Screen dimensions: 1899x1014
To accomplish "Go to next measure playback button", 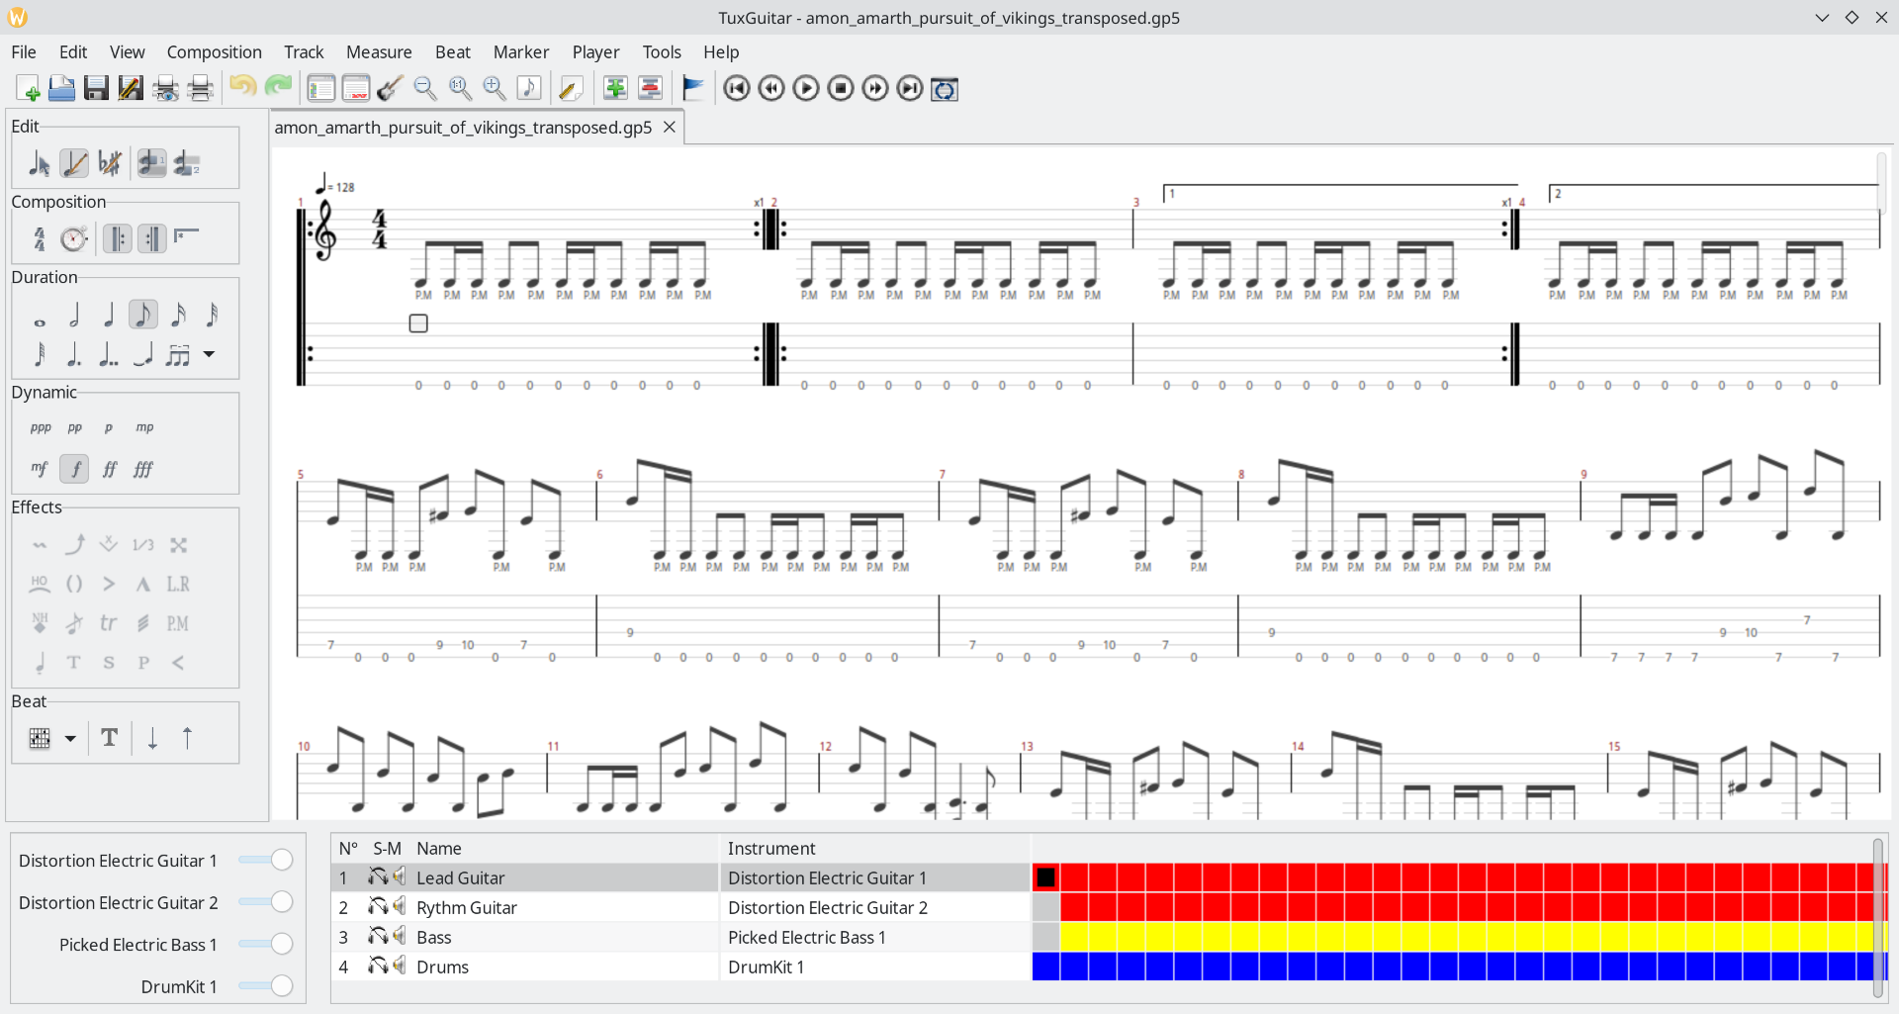I will click(x=875, y=89).
